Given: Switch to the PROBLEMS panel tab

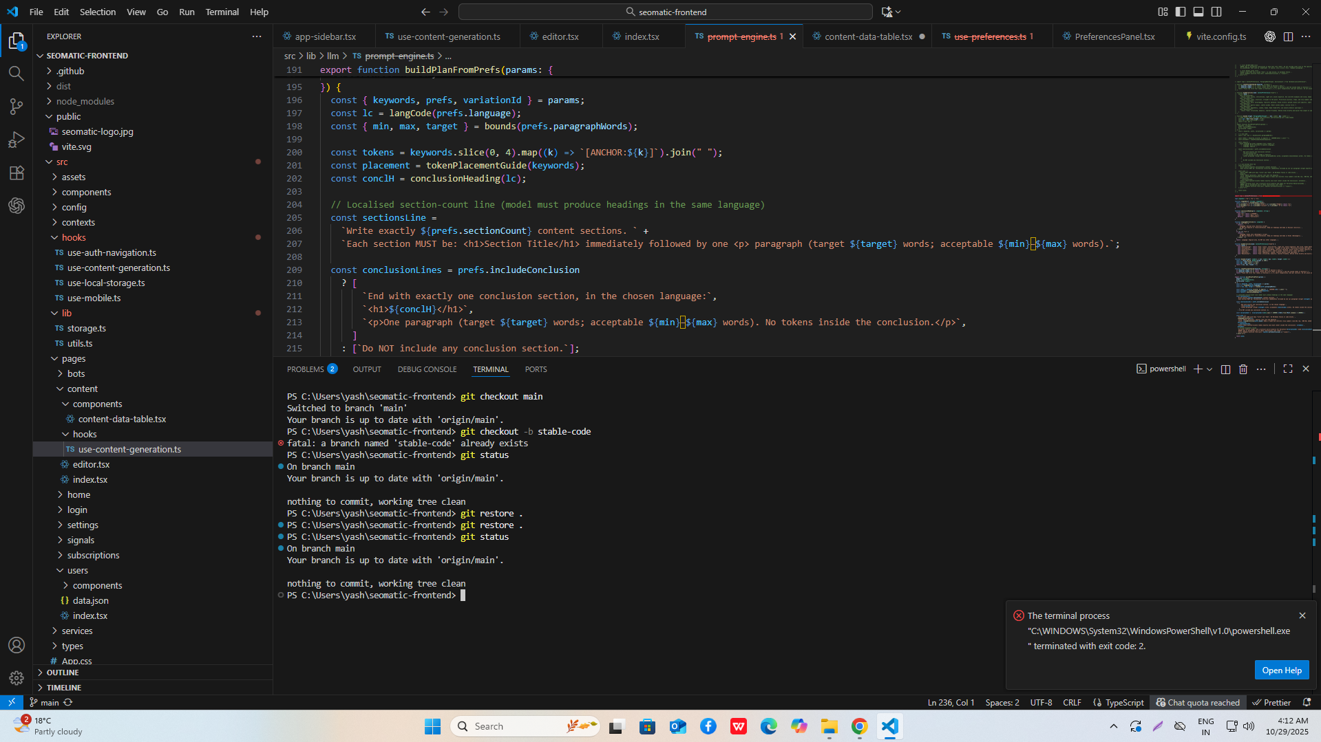Looking at the screenshot, I should tap(306, 369).
